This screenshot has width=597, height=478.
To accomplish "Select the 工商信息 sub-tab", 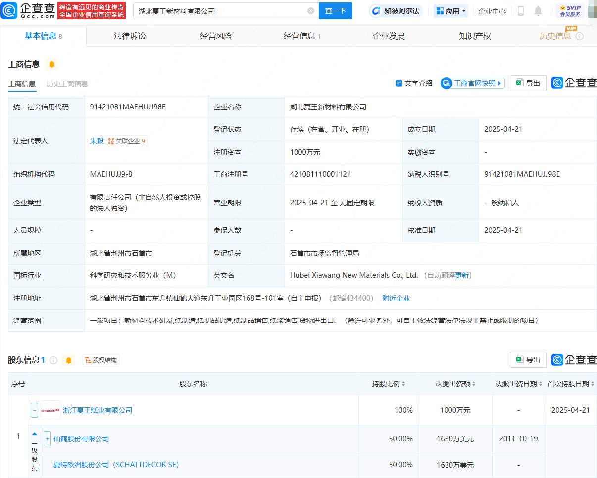I will click(22, 84).
